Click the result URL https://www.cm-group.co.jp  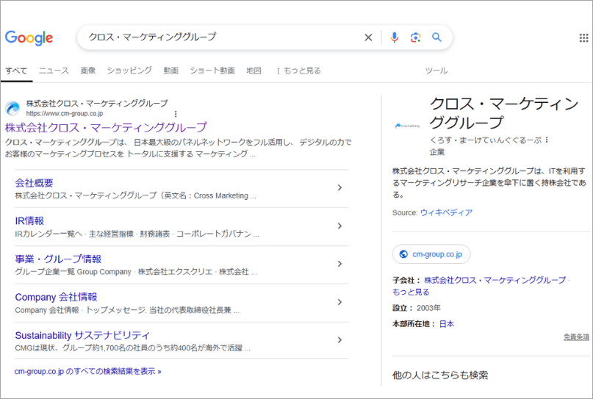coord(65,113)
